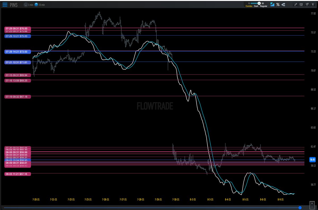Click the 07-19 09:32 $67.18 level label

coord(18,97)
